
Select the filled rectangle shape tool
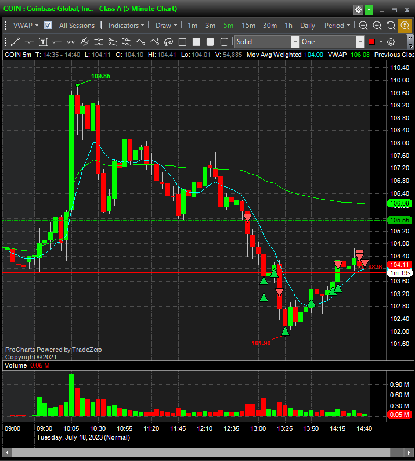(196, 42)
